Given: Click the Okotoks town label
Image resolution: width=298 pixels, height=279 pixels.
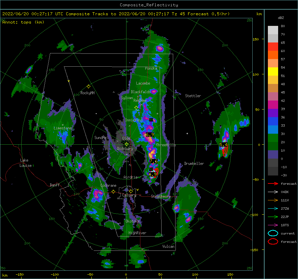Looking at the screenshot, I should pyautogui.click(x=132, y=221).
